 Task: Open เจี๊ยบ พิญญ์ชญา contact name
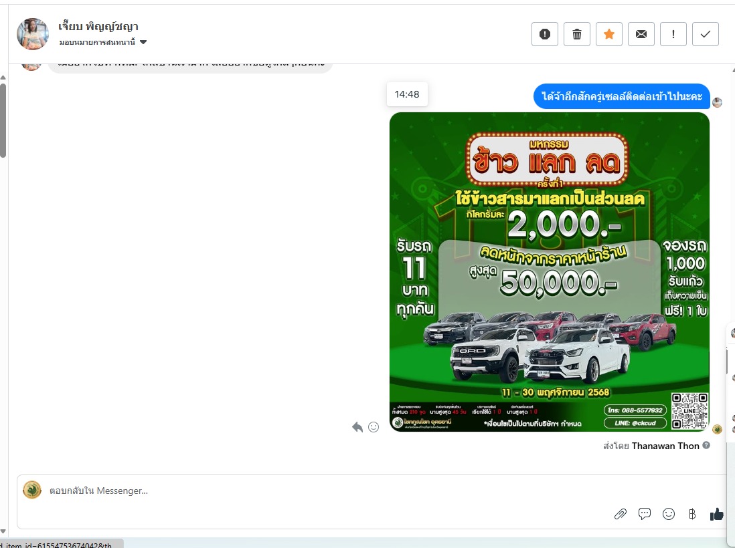(x=98, y=27)
